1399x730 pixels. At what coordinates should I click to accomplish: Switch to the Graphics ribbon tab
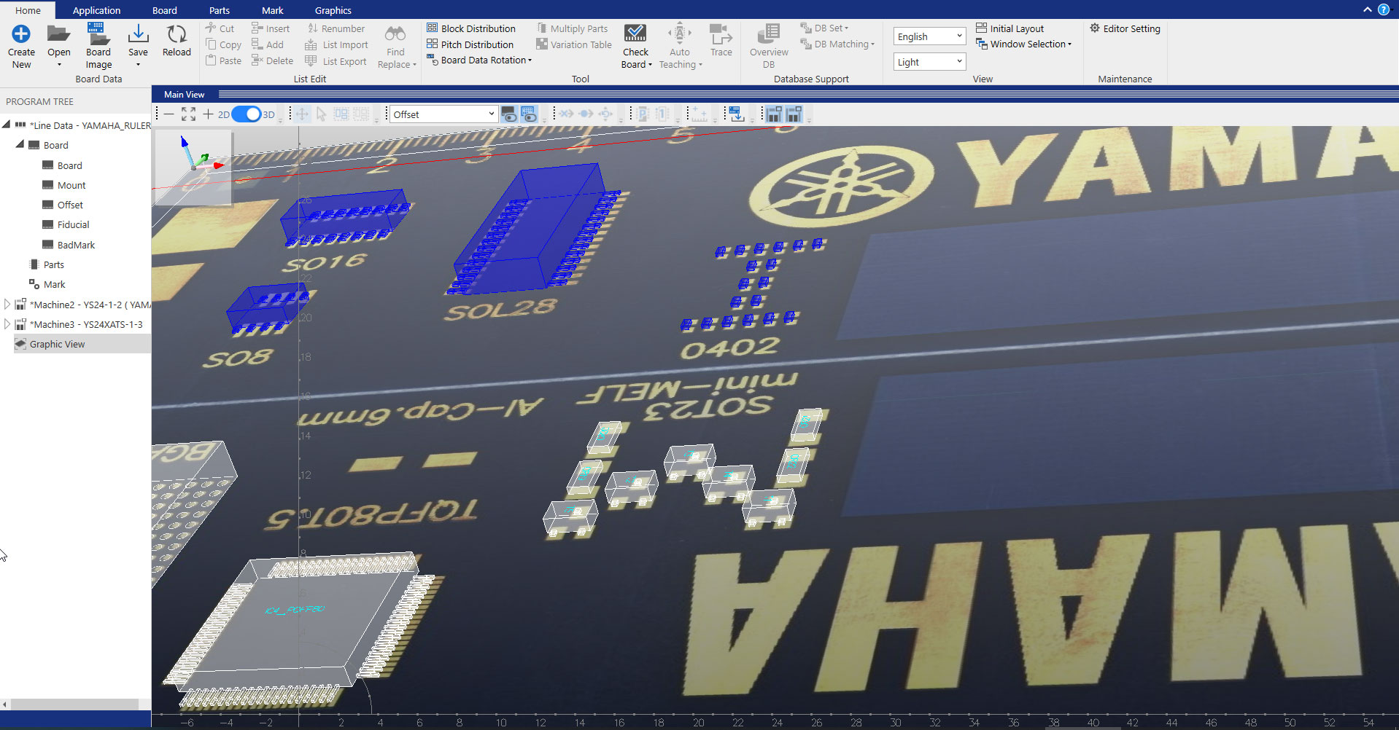(x=333, y=10)
